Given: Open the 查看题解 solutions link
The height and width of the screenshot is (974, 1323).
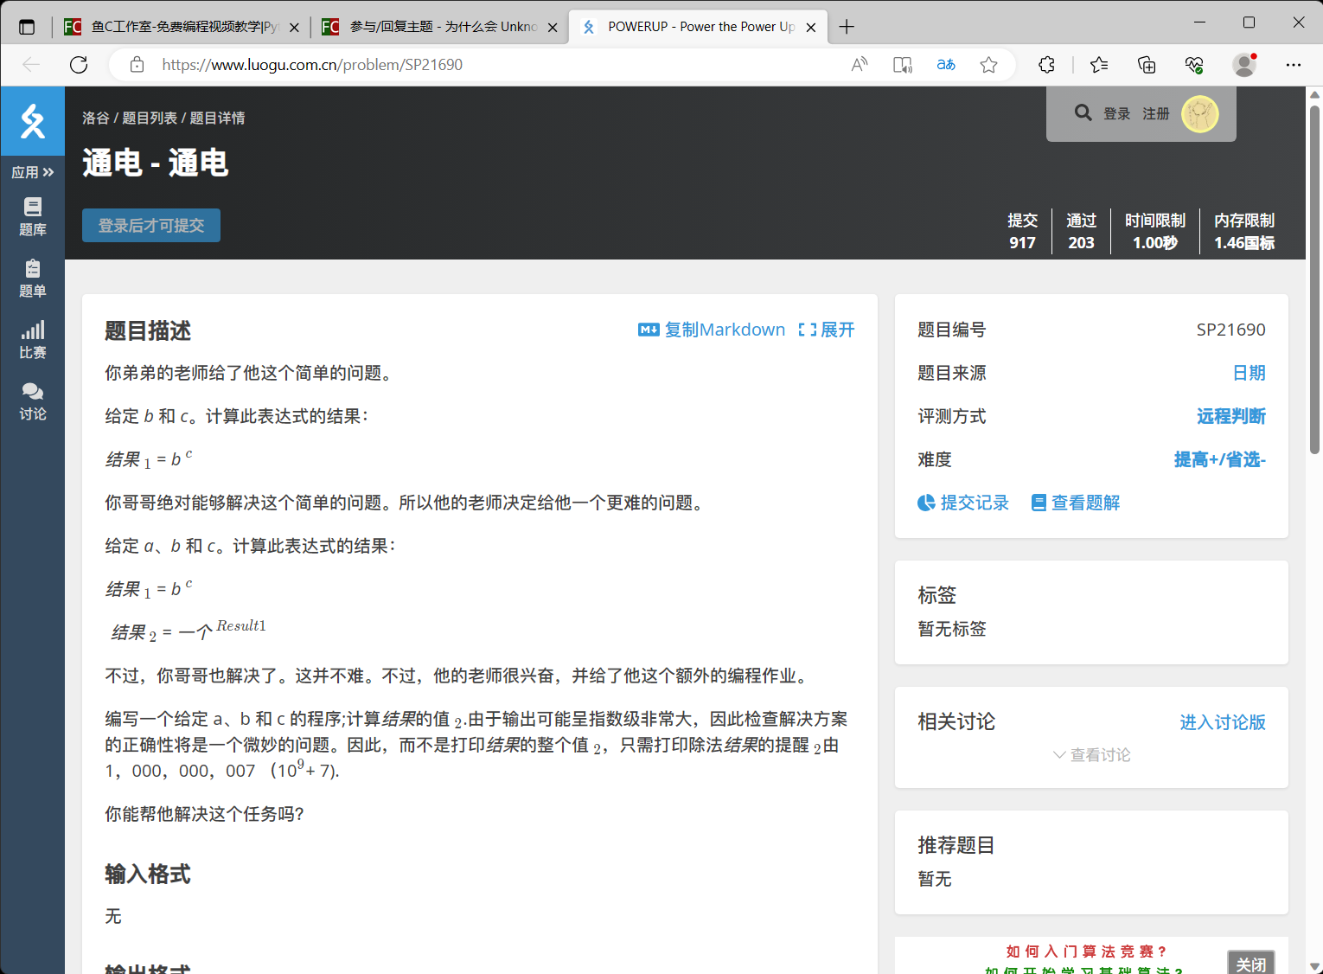Looking at the screenshot, I should [x=1076, y=503].
